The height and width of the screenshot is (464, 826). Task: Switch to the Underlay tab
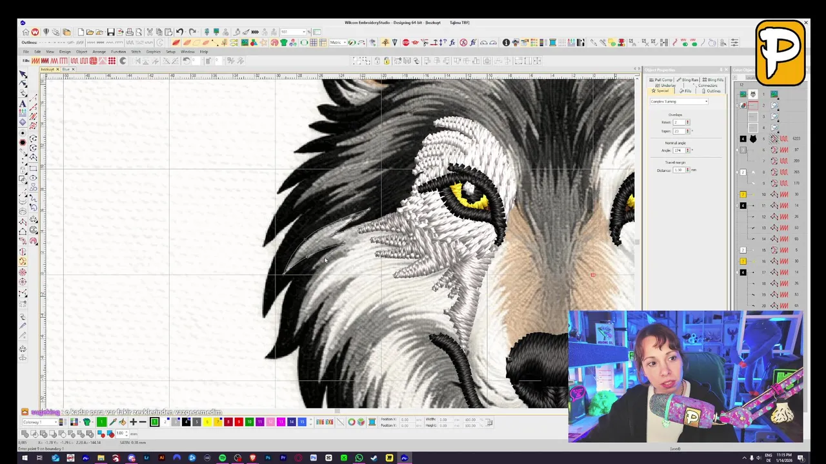665,85
